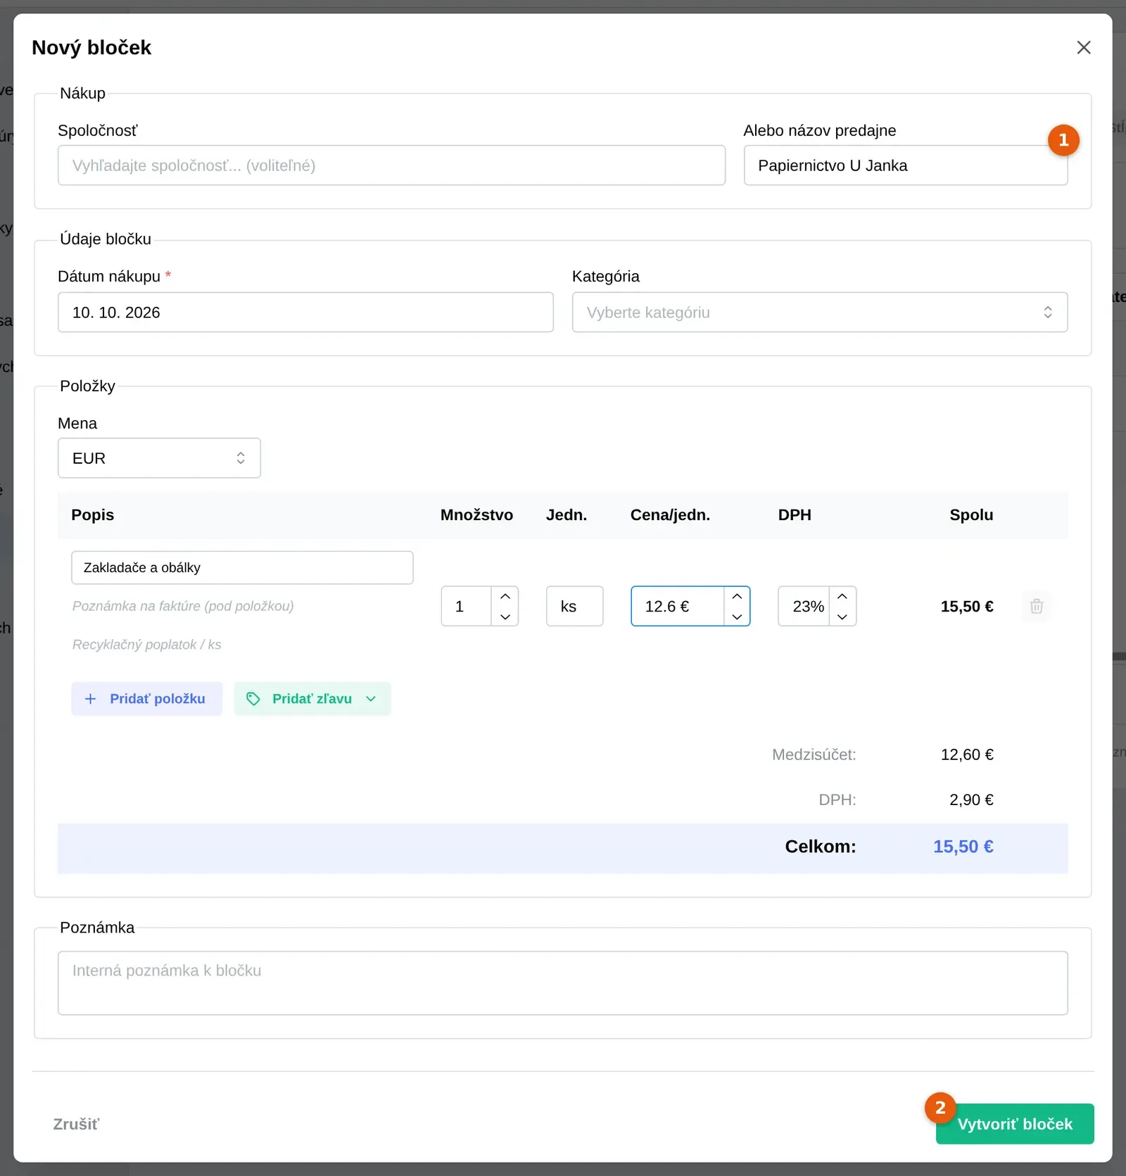Expand the Pridať zľavu discount options

312,699
